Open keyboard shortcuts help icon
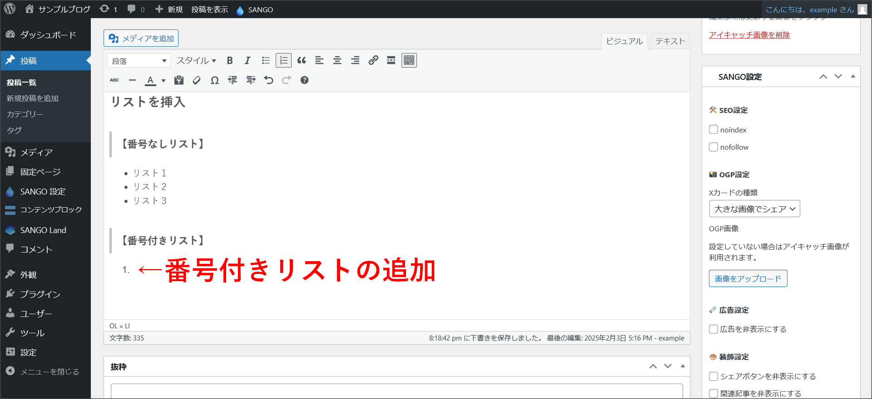872x399 pixels. tap(304, 80)
